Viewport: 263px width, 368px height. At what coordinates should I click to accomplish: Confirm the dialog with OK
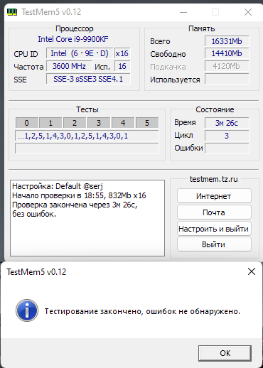click(x=225, y=353)
